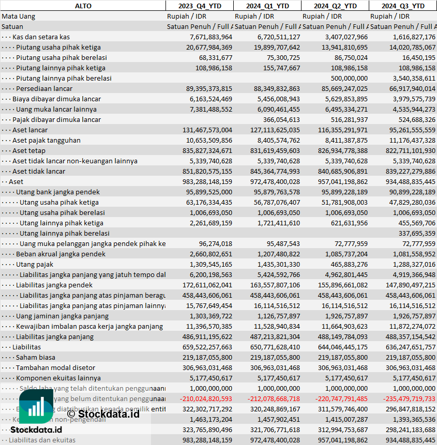This screenshot has height=445, width=437.
Task: Click value 147,890,497,215
Action: click(x=410, y=285)
